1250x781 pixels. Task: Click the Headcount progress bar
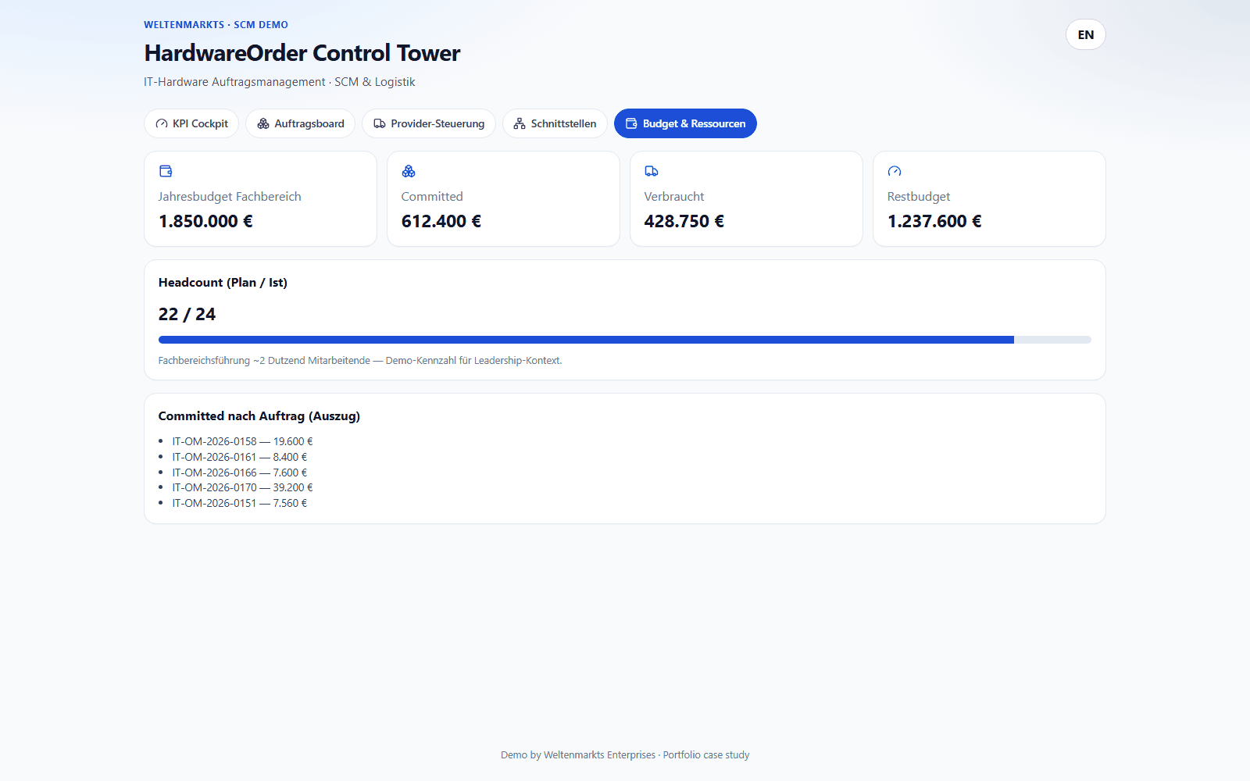(x=625, y=340)
